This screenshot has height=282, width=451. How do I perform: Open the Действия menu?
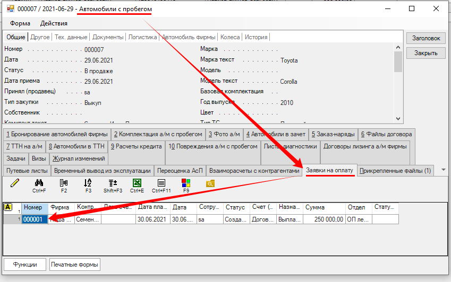54,23
